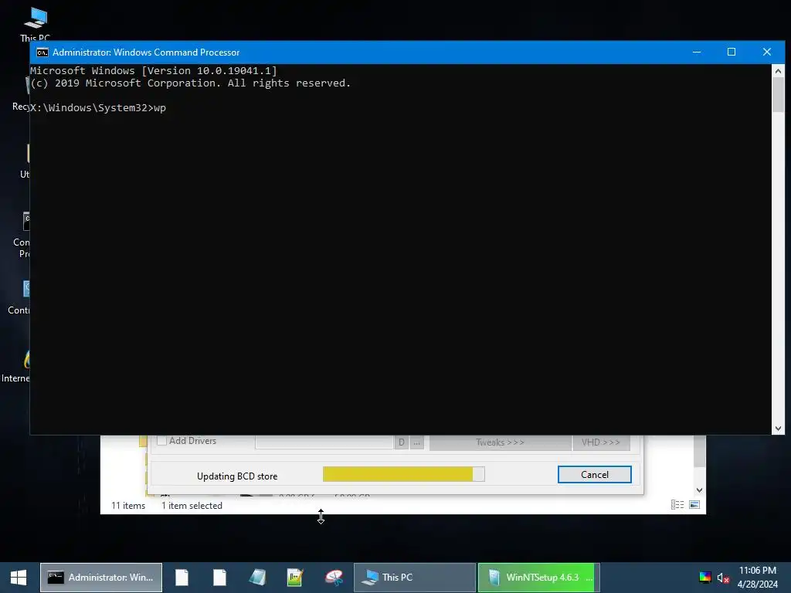
Task: Close the Command Processor window
Action: pos(767,52)
